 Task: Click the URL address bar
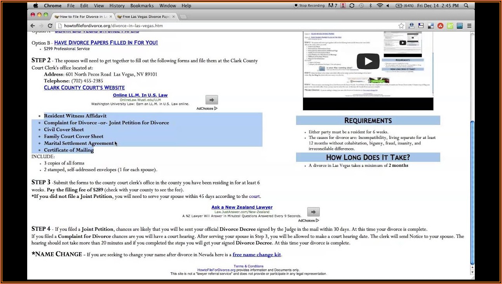point(225,26)
